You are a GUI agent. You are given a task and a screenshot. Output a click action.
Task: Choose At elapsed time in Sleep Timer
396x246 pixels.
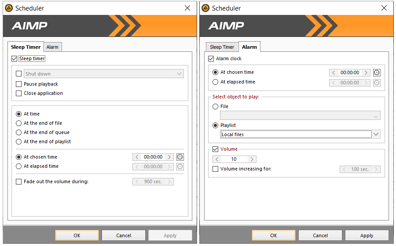18,166
